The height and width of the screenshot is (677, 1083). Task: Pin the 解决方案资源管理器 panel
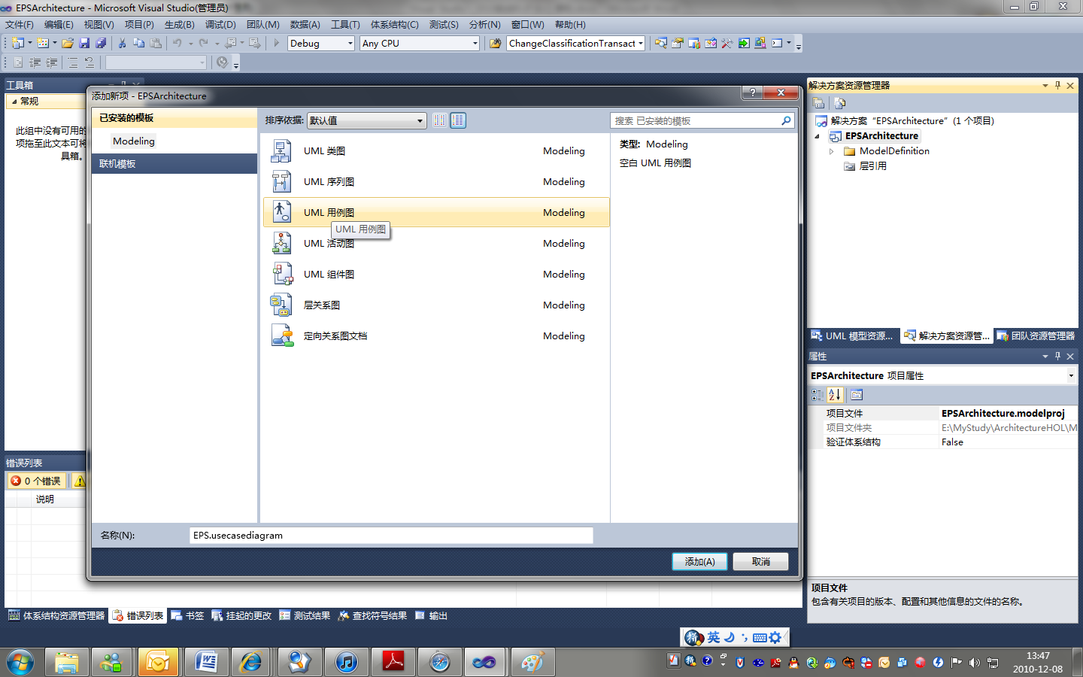coord(1057,86)
